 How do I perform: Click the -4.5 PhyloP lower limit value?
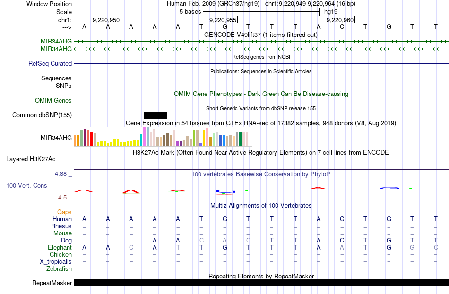[61, 197]
